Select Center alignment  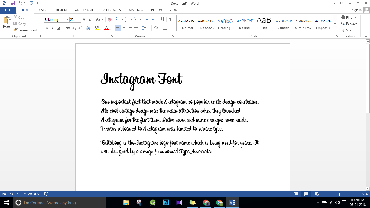(x=124, y=28)
